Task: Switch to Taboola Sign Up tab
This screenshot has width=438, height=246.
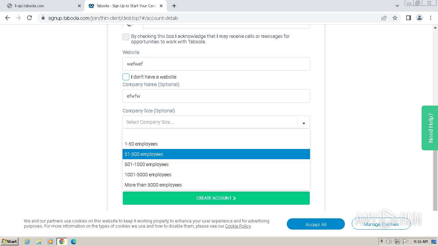Action: (125, 6)
